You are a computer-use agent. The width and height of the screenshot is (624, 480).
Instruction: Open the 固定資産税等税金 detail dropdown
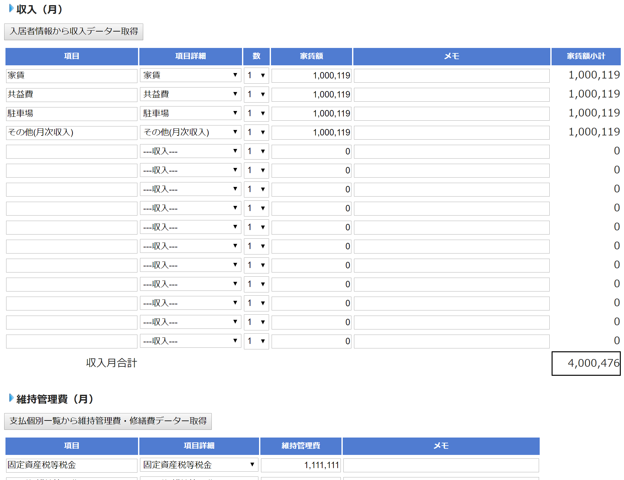coord(199,465)
